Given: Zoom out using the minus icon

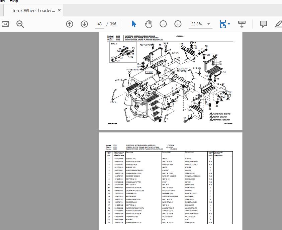Looking at the screenshot, I should tap(163, 24).
